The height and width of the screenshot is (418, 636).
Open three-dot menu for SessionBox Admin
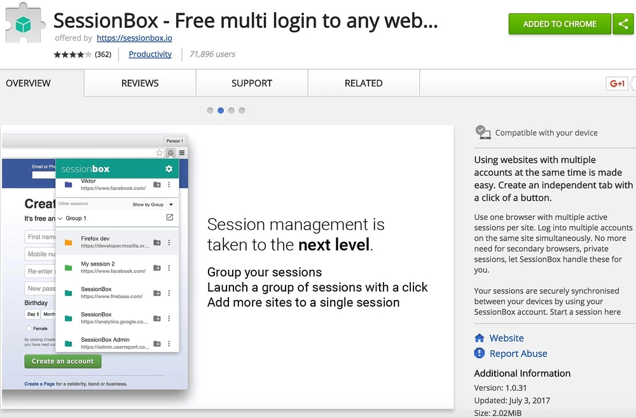[169, 344]
